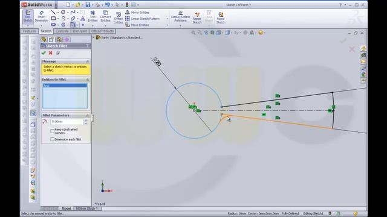This screenshot has width=387, height=217.
Task: Click the Zoom to Area view icon
Action: coord(200,33)
